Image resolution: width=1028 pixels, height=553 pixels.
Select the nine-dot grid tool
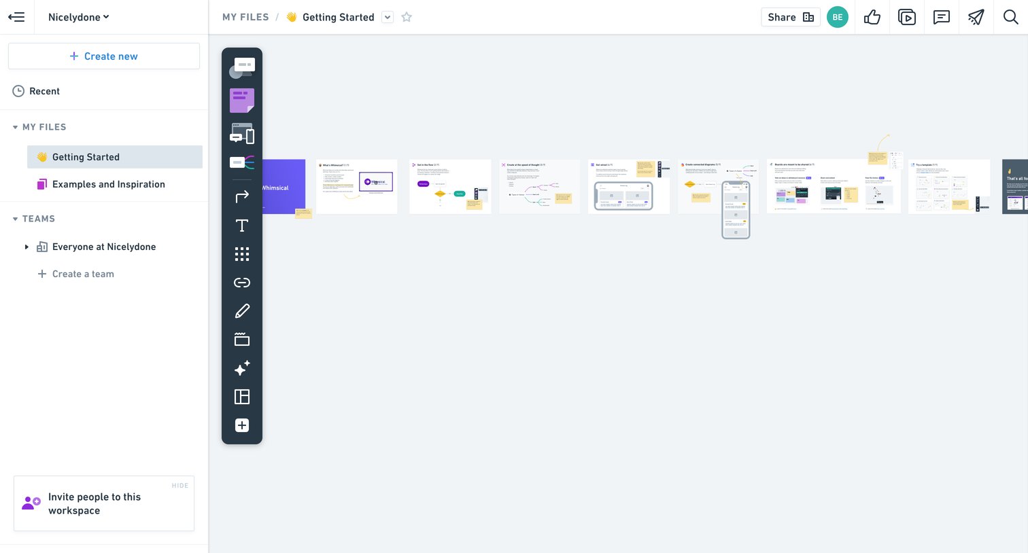tap(242, 254)
